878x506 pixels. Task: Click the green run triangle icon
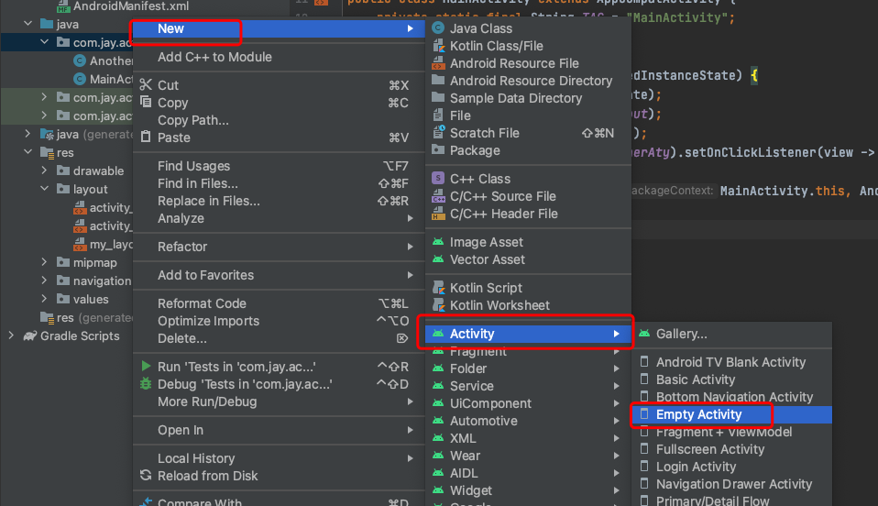[146, 366]
